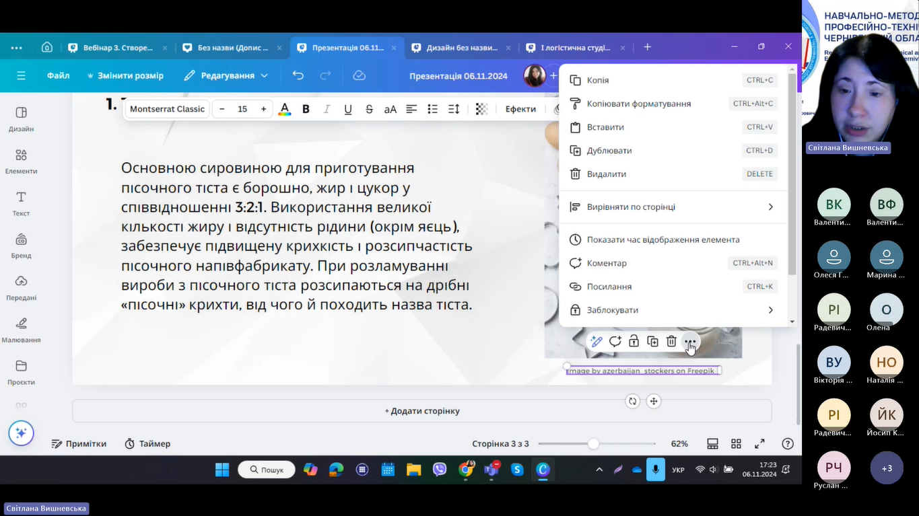Select the Текст tool in sidebar
Image resolution: width=919 pixels, height=516 pixels.
coord(21,203)
